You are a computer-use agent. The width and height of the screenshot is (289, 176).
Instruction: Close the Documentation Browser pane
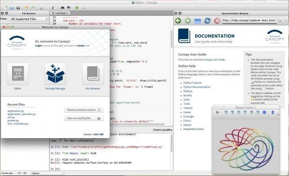coord(176,13)
